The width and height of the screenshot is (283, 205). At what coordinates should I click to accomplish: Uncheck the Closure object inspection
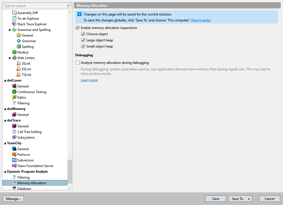(83, 34)
